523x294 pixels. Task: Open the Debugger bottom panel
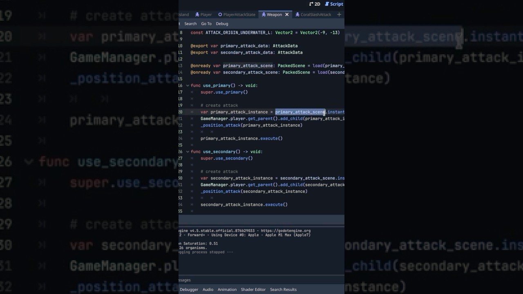pyautogui.click(x=189, y=290)
